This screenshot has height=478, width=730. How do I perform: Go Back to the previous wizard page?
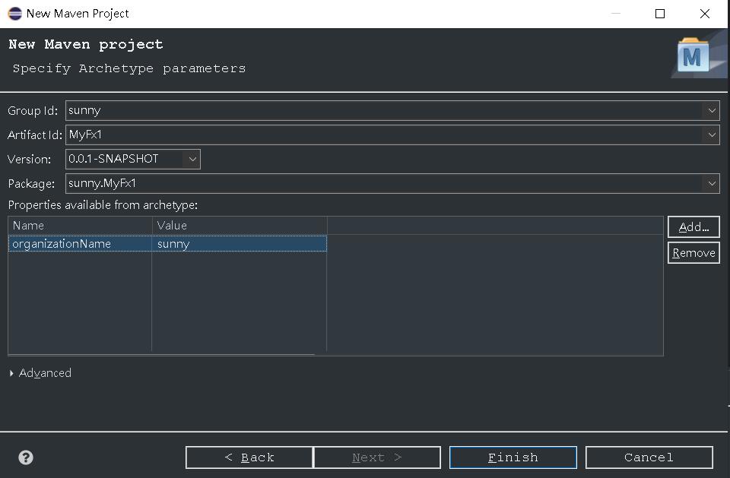pos(249,457)
